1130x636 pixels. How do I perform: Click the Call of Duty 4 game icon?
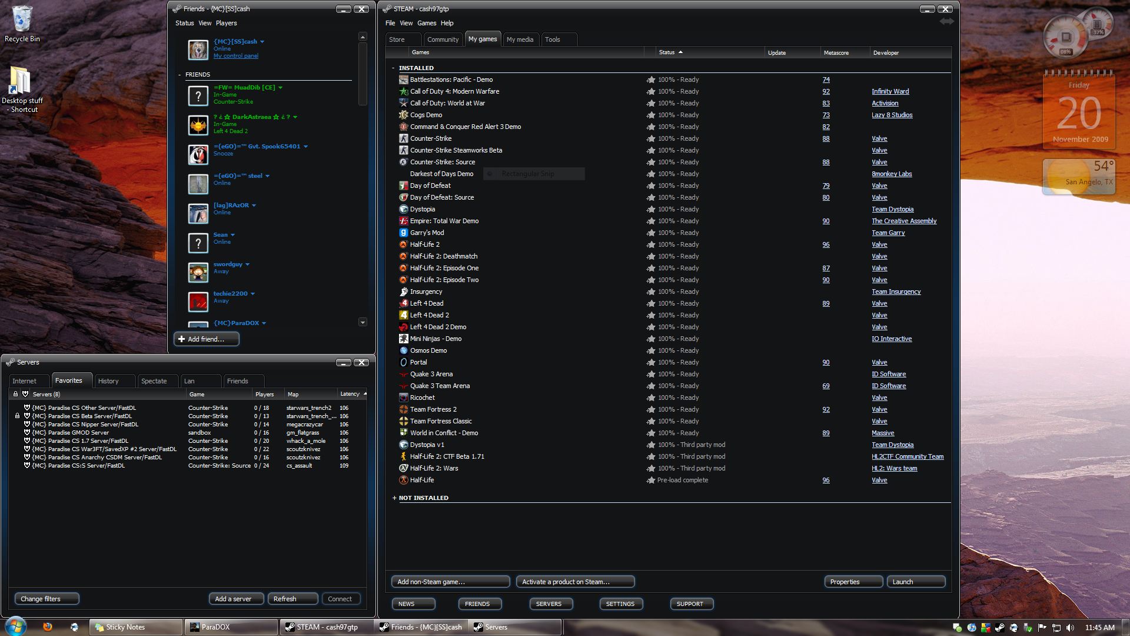click(403, 91)
